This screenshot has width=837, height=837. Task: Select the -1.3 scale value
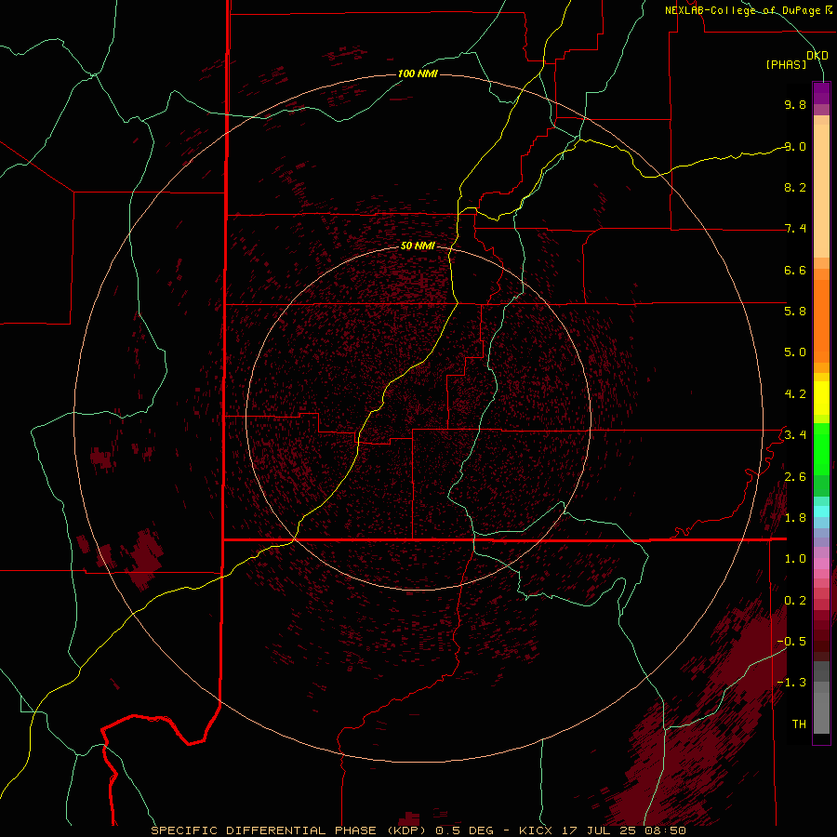[x=791, y=683]
